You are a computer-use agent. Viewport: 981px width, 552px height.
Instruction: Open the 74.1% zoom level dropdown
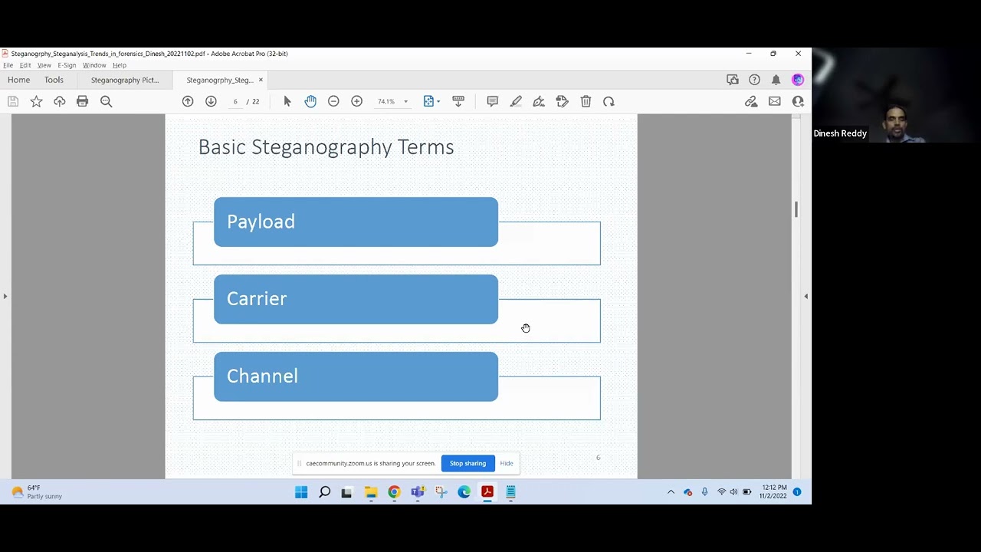click(405, 101)
